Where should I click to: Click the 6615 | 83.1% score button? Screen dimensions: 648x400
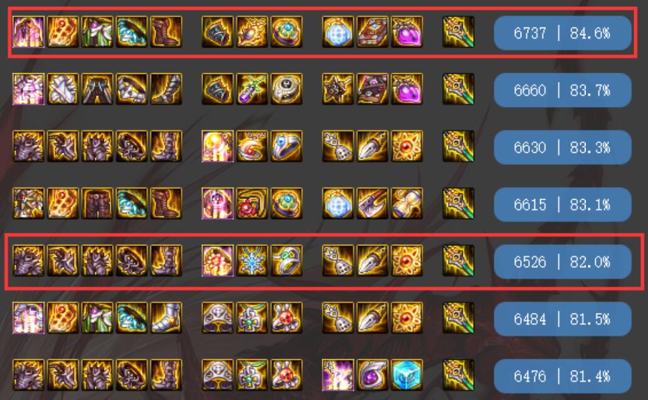click(x=563, y=205)
